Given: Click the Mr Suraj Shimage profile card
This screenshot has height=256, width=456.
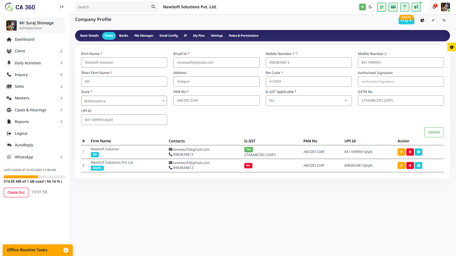Looking at the screenshot, I should (x=34, y=25).
